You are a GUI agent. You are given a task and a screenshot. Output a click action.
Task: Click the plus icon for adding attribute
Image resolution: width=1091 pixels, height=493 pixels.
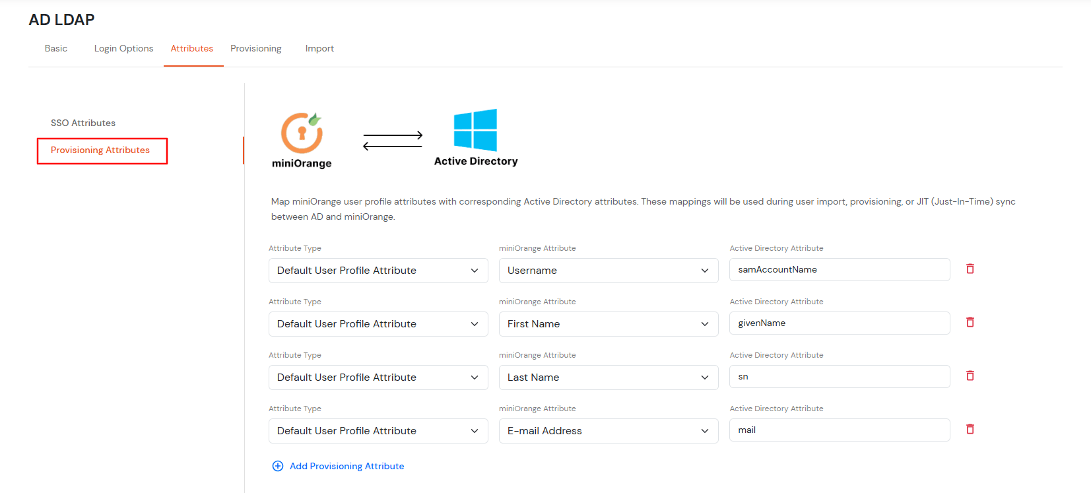(x=278, y=466)
